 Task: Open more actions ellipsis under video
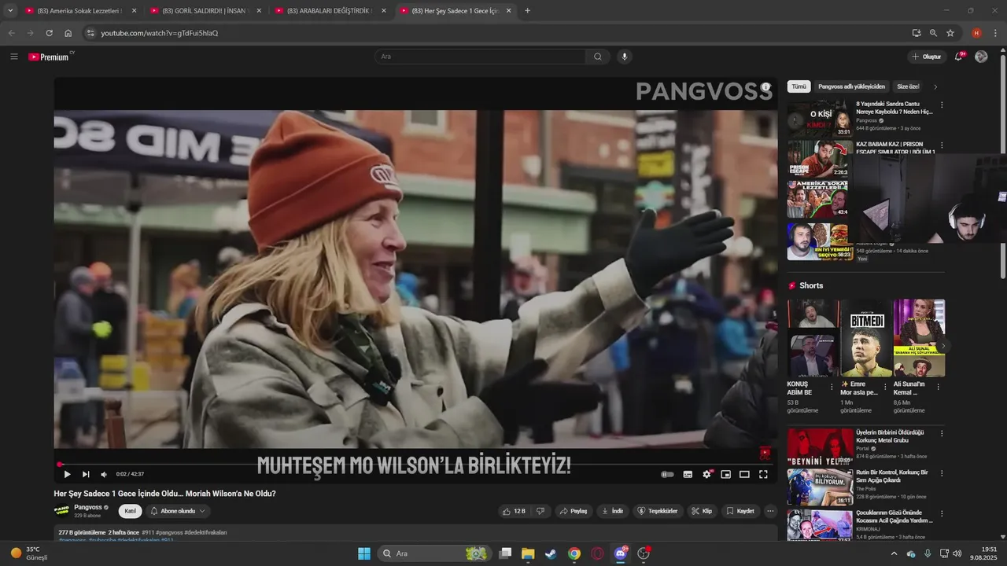(770, 511)
